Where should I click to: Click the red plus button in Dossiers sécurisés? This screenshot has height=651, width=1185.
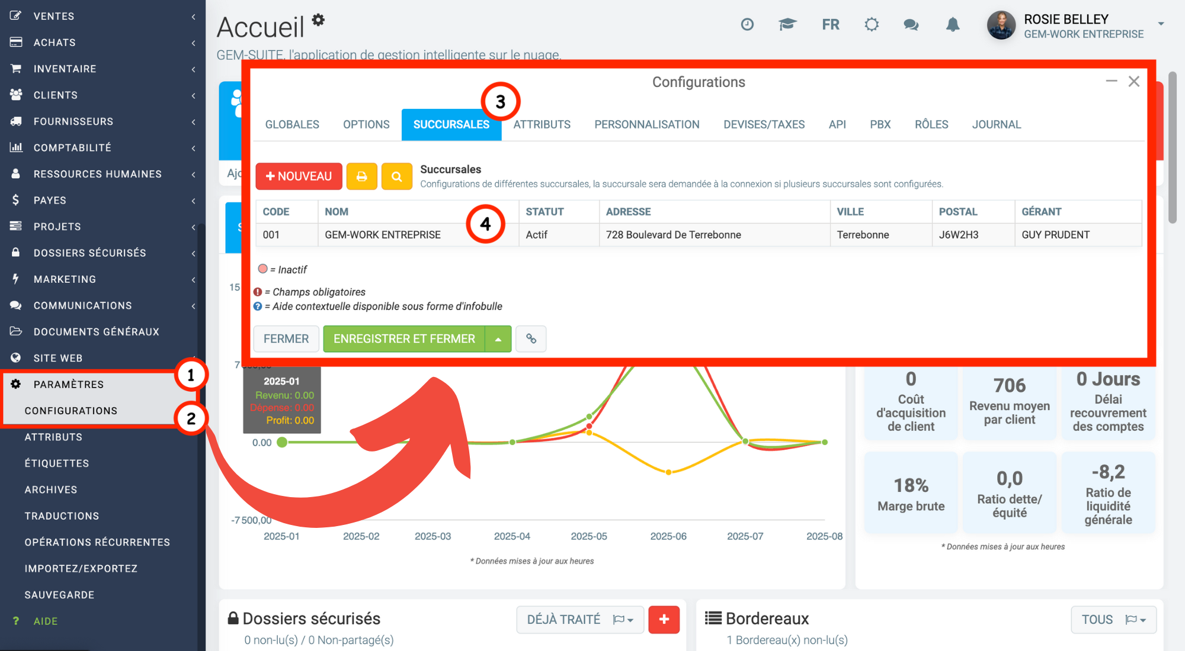[664, 620]
